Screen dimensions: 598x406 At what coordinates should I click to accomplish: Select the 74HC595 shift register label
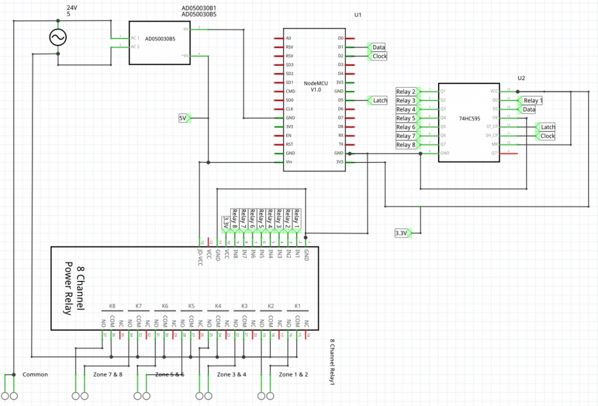tap(470, 119)
